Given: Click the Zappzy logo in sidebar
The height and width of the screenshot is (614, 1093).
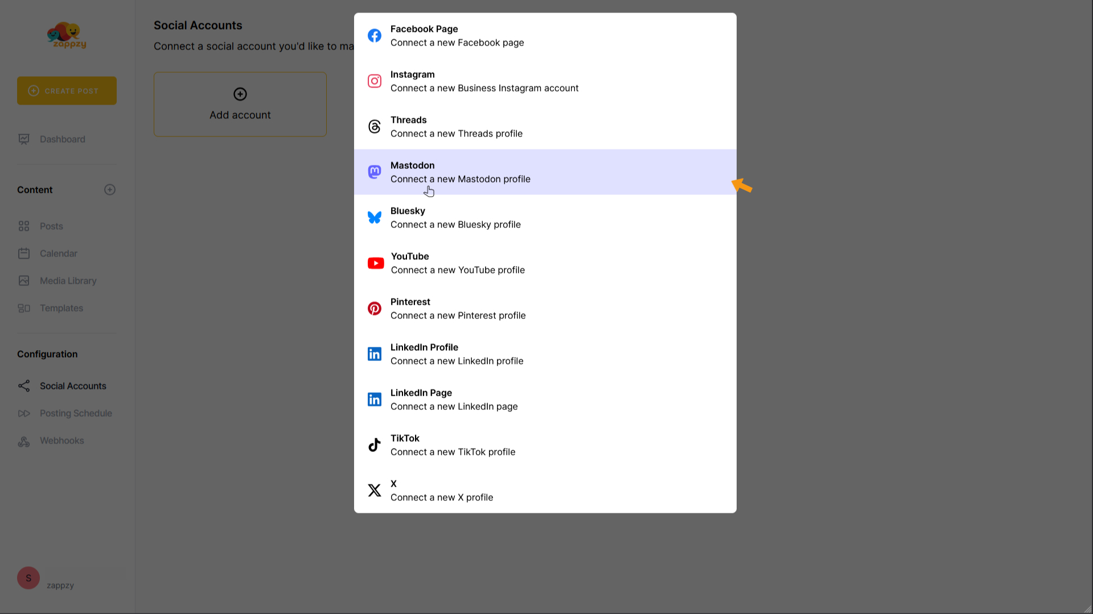Looking at the screenshot, I should click(x=67, y=35).
